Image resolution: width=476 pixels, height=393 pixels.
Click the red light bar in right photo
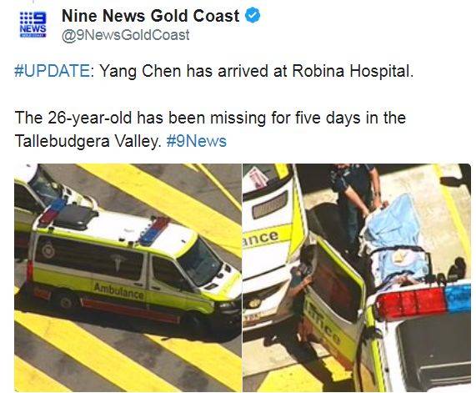(x=410, y=302)
